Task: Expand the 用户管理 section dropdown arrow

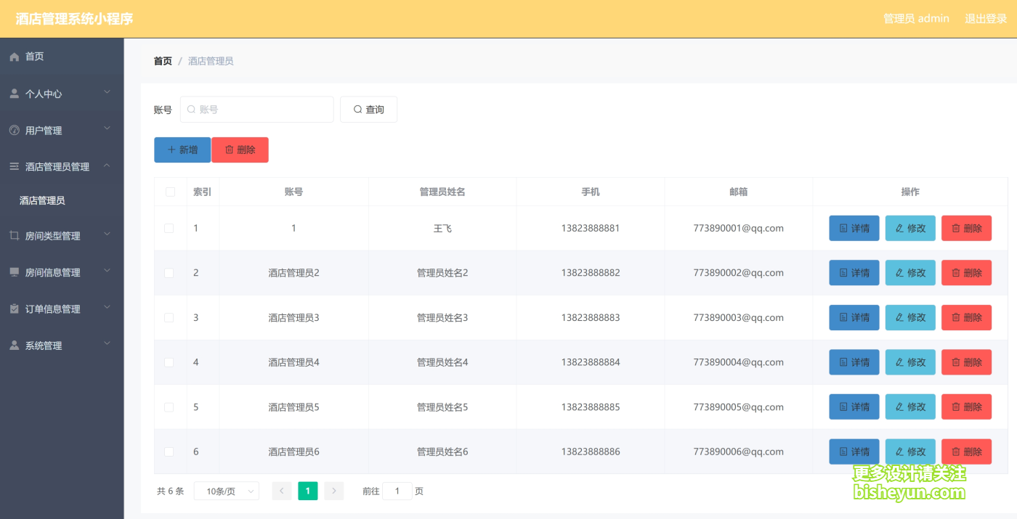Action: [x=108, y=130]
